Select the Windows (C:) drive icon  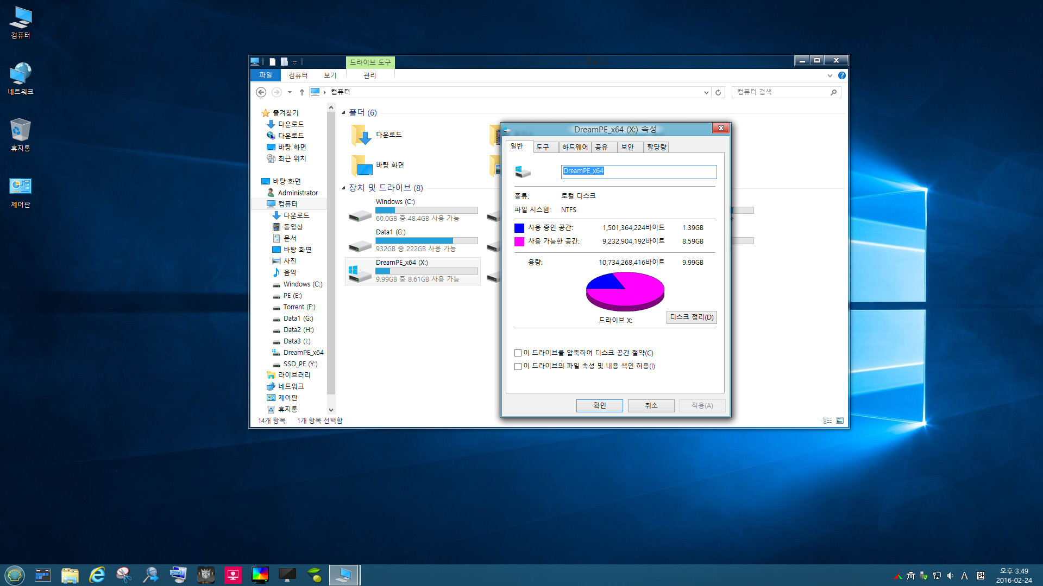coord(360,215)
